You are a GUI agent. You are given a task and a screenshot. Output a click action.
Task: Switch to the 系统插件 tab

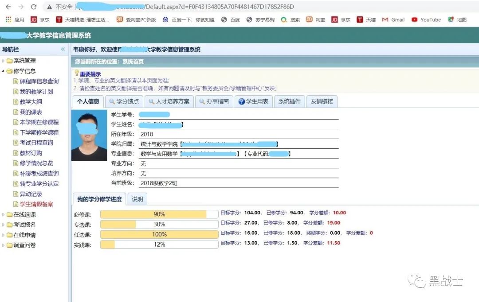click(x=289, y=101)
